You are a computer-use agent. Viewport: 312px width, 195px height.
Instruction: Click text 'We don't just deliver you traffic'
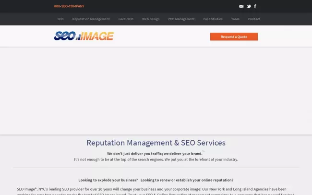pyautogui.click(x=135, y=154)
